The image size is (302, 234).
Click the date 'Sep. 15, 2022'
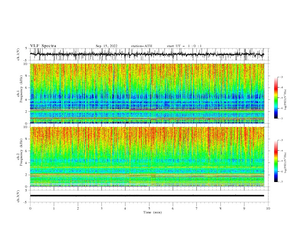point(106,46)
